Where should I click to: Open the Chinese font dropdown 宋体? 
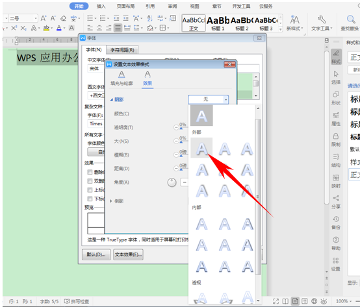(96, 69)
